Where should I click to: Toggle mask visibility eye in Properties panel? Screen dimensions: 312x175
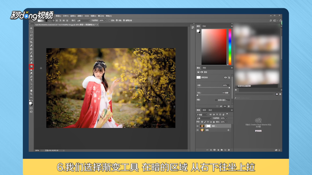[x=225, y=106]
